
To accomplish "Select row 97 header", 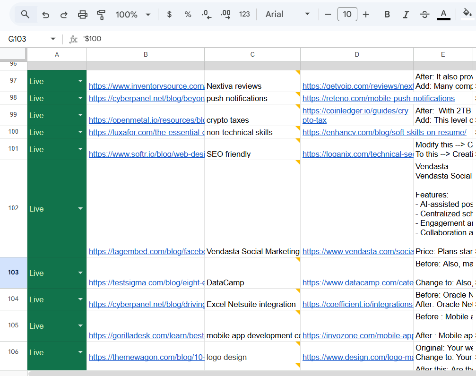I will tap(13, 81).
